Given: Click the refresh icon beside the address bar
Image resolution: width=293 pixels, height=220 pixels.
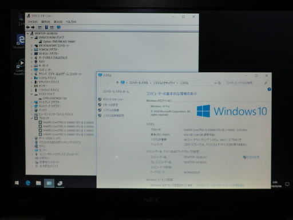Looking at the screenshot, I should 219,83.
